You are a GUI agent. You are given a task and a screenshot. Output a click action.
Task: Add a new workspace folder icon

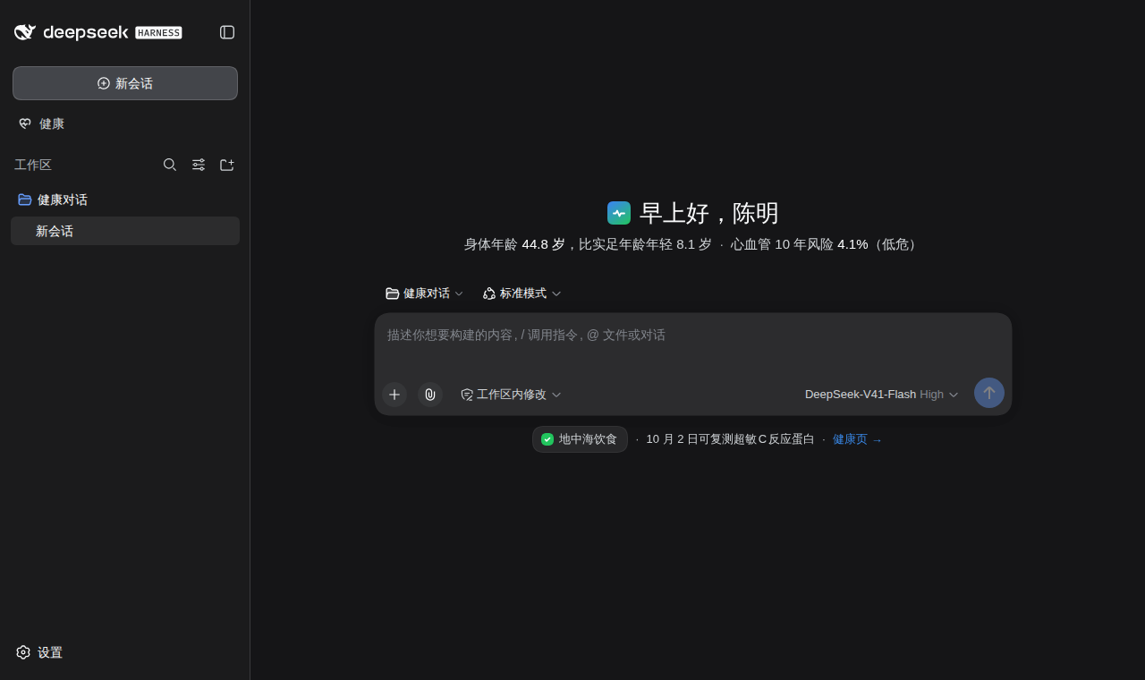227,165
